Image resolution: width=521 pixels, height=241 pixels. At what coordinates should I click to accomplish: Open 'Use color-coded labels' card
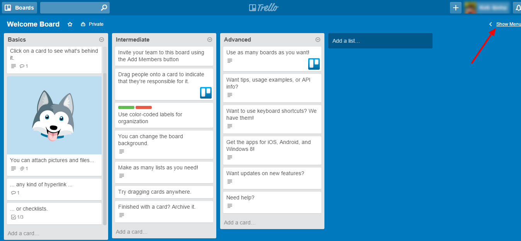164,115
